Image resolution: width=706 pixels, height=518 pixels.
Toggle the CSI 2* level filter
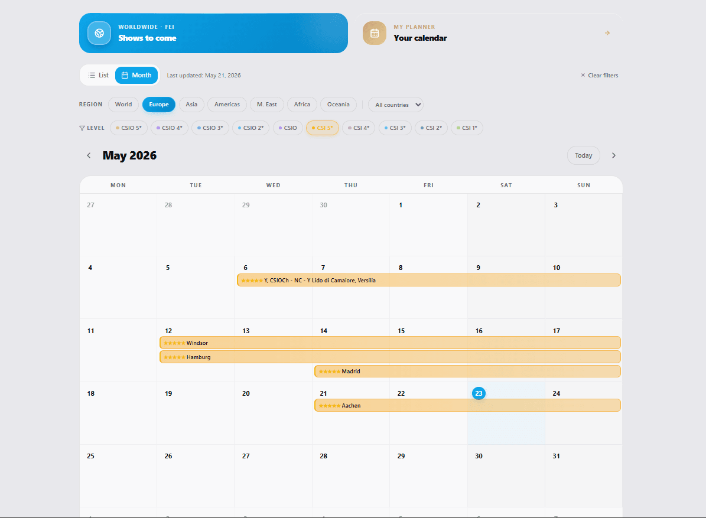pos(431,128)
